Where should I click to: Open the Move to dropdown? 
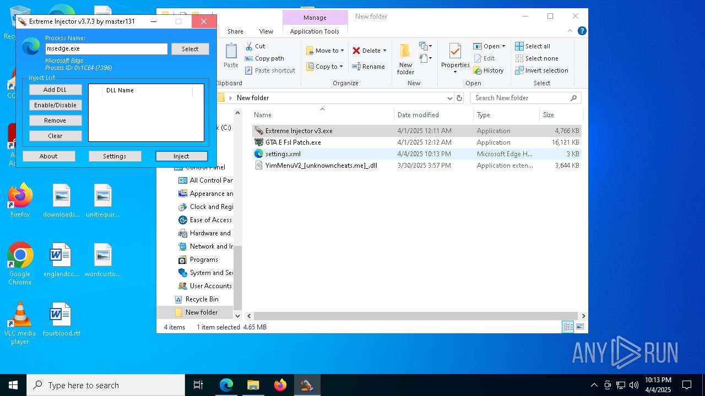click(325, 51)
